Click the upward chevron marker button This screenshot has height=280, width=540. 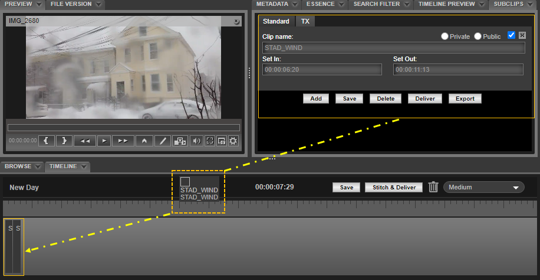click(x=144, y=141)
